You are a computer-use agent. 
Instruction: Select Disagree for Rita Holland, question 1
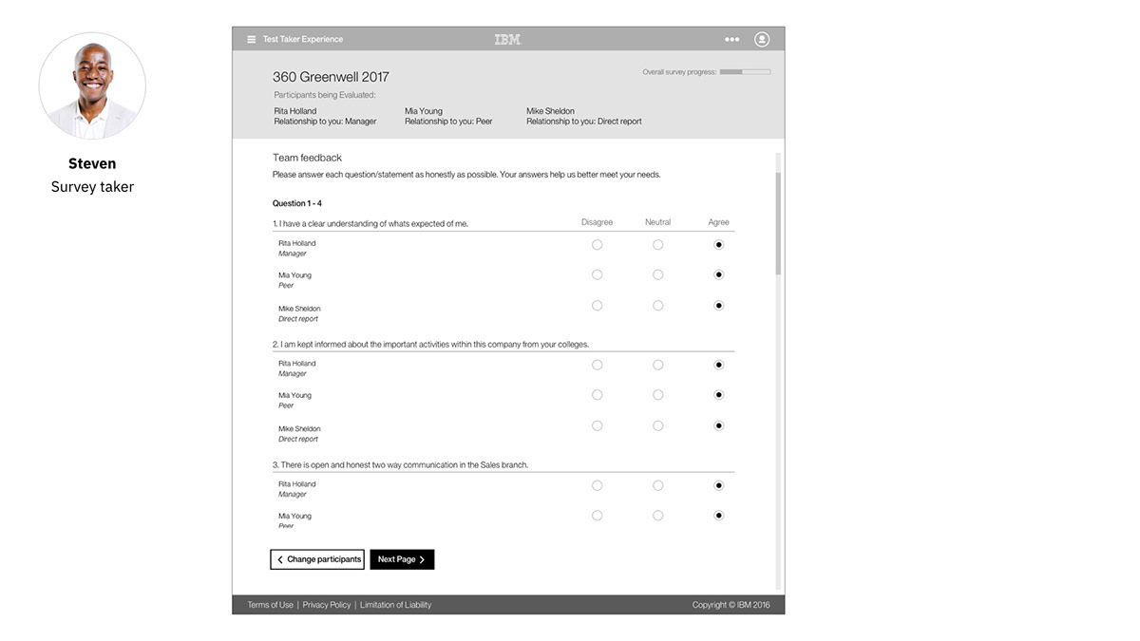click(x=597, y=245)
